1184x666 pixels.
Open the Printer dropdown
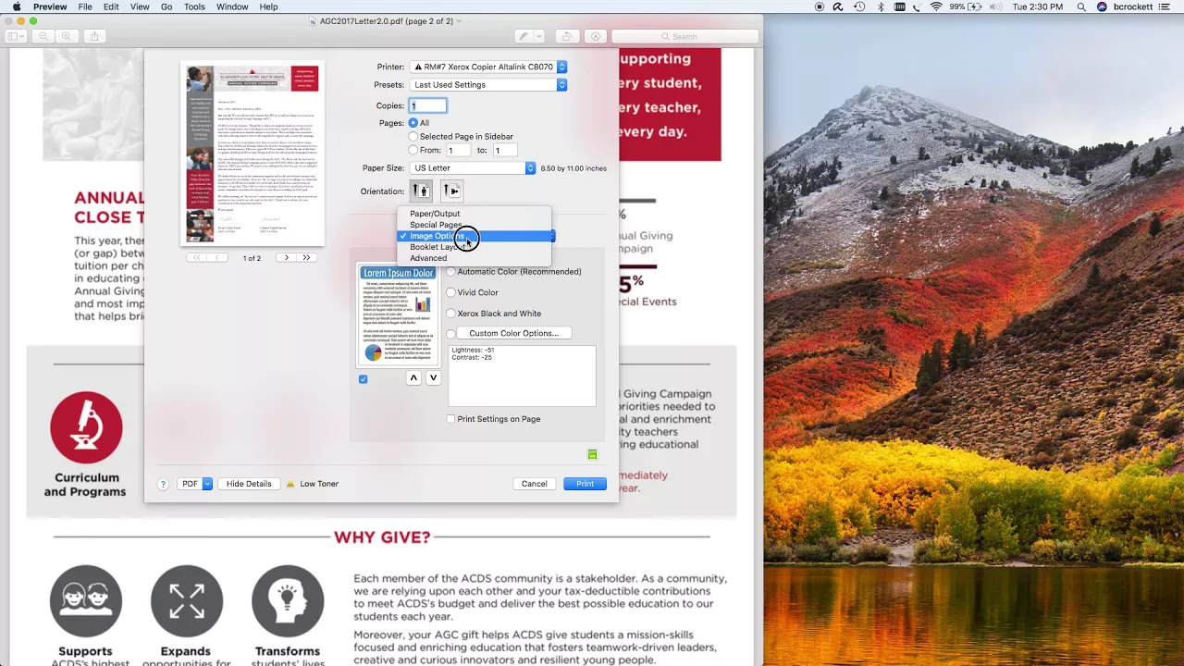point(488,67)
